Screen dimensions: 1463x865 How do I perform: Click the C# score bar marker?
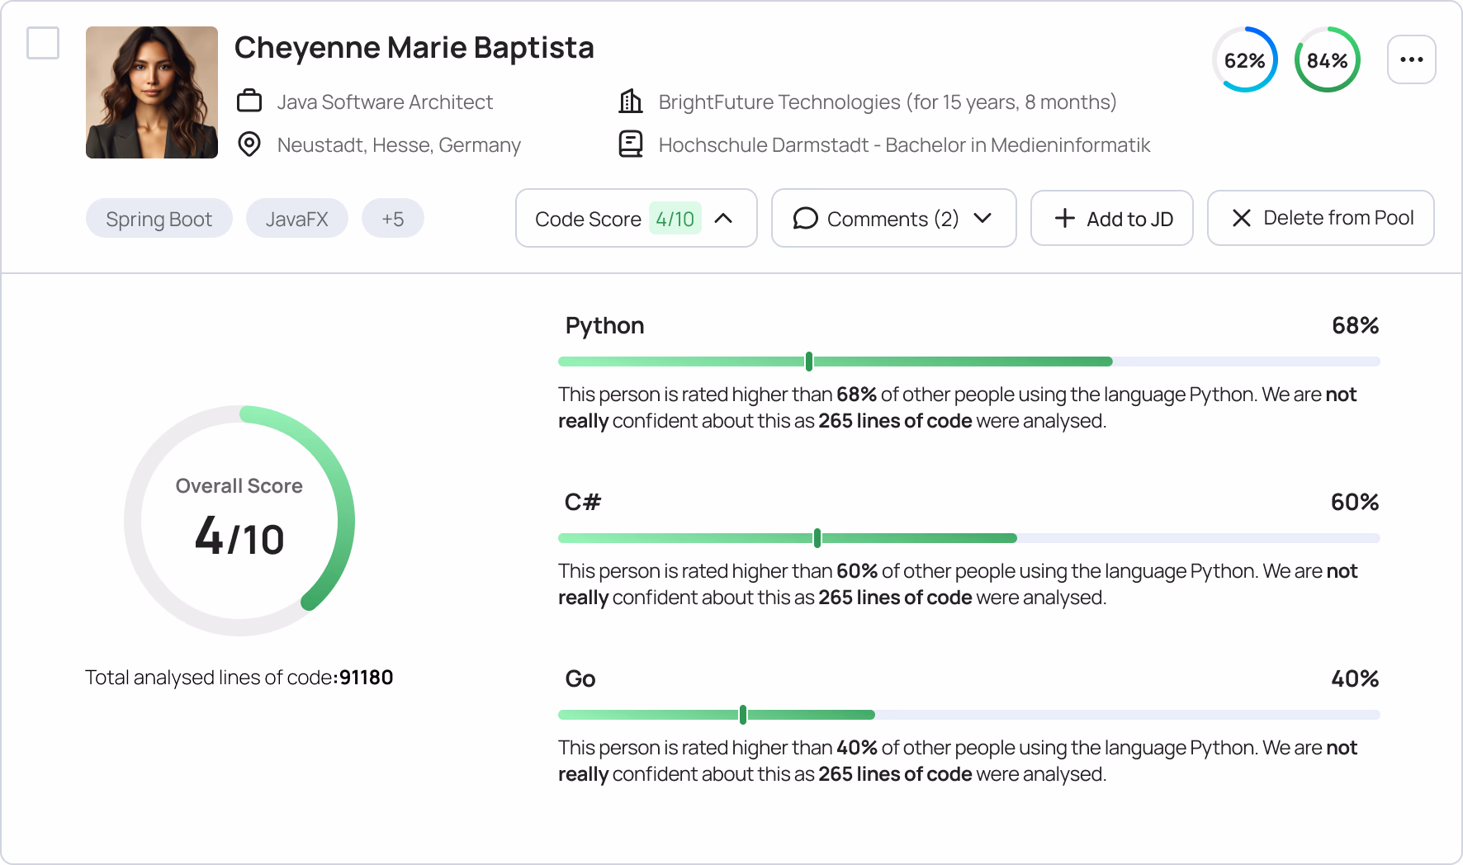click(x=817, y=538)
